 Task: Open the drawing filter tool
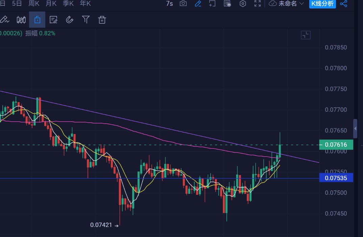coord(86,20)
